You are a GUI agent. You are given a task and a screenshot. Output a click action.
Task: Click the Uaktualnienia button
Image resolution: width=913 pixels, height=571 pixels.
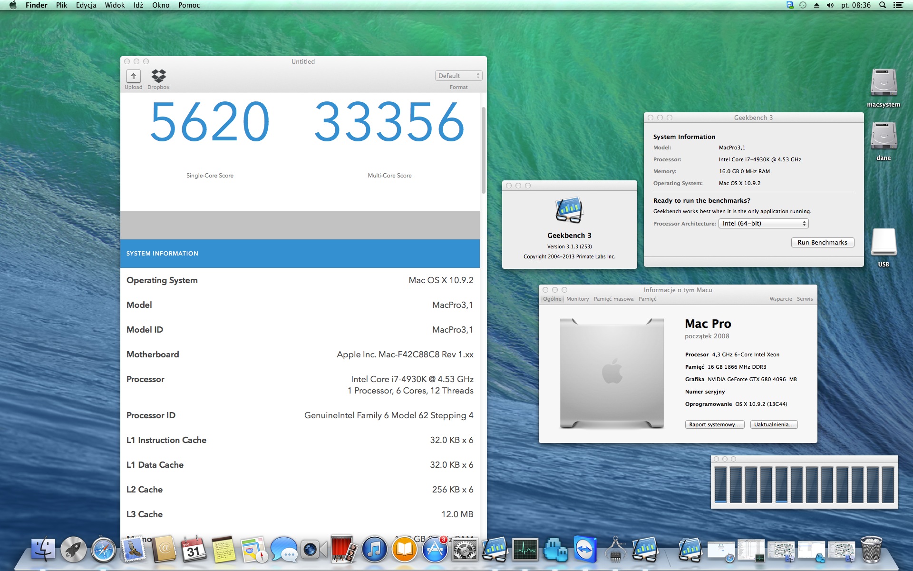click(x=774, y=424)
